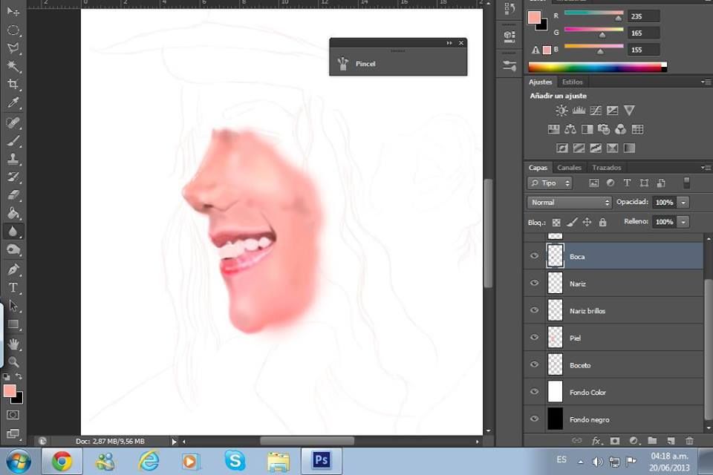Select the Paint Bucket tool
Screen dimensions: 713x475
[x=13, y=213]
